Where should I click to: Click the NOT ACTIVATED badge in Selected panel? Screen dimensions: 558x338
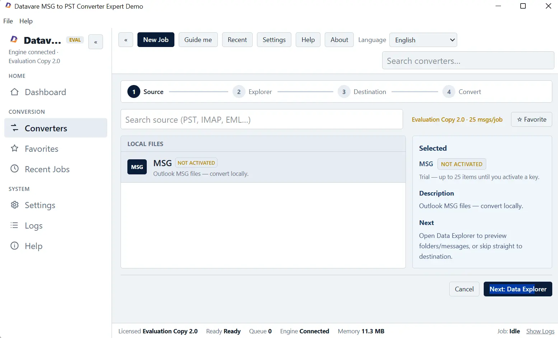pos(461,164)
